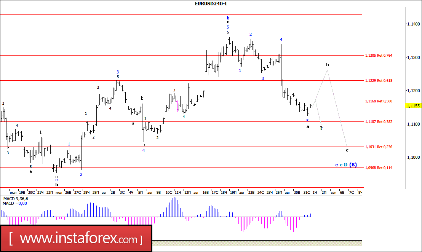
Task: Click the 26В date label
Action: pos(68,193)
